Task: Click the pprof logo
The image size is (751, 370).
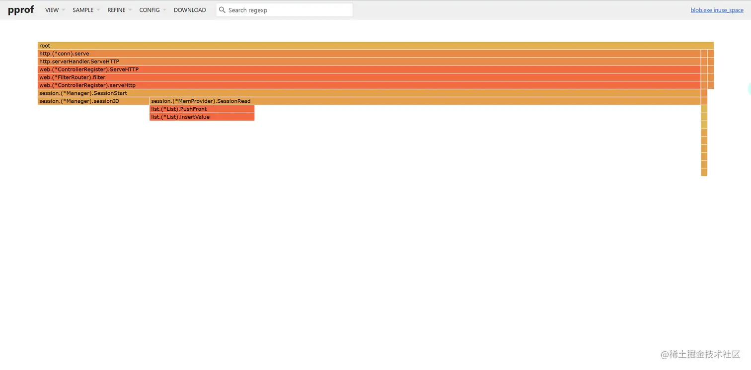Action: [21, 10]
